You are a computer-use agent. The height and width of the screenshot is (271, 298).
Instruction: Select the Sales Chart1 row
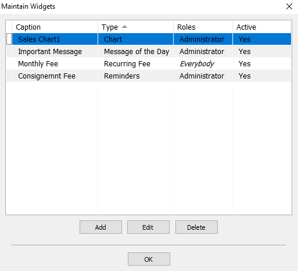(x=152, y=39)
